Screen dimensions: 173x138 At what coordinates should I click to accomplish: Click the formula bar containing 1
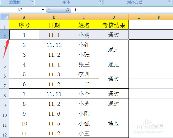pyautogui.click(x=122, y=10)
